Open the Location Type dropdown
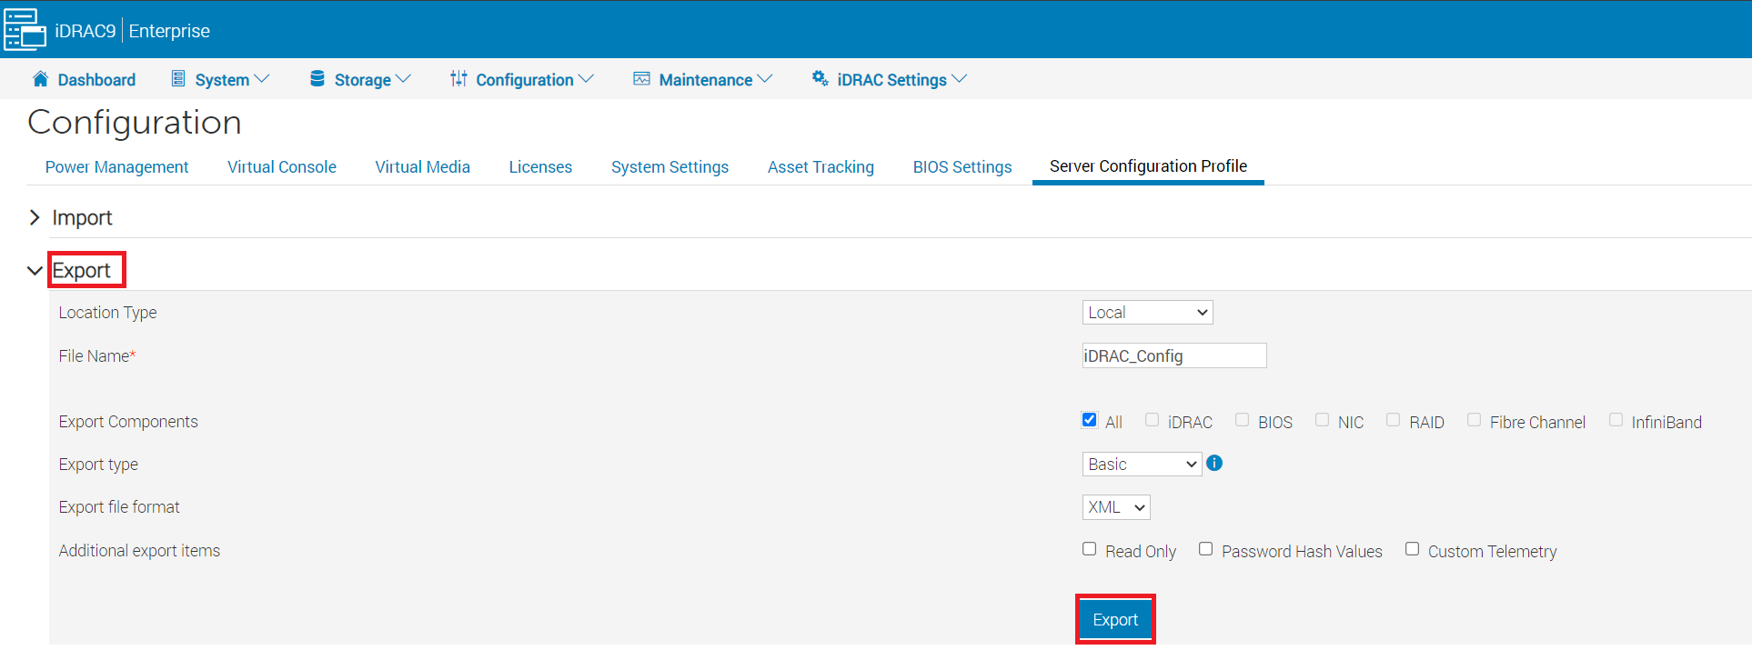Screen dimensions: 1752x650 click(x=1147, y=313)
